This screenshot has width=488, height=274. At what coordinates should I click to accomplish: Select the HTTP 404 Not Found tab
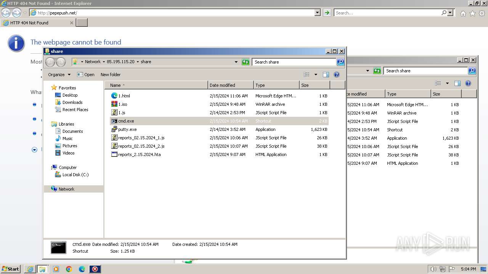38,23
